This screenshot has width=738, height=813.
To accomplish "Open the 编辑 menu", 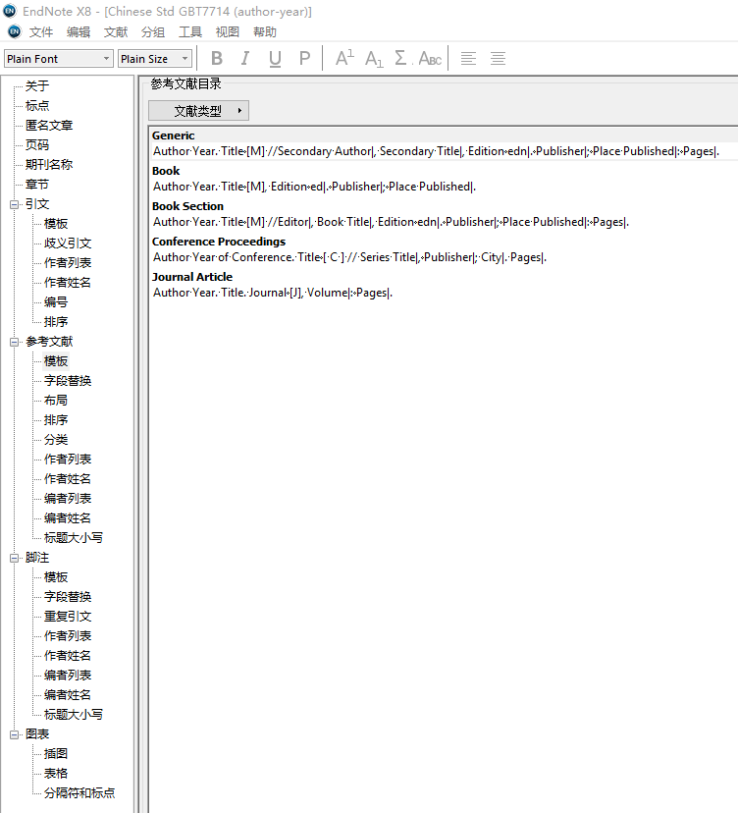I will pyautogui.click(x=79, y=32).
